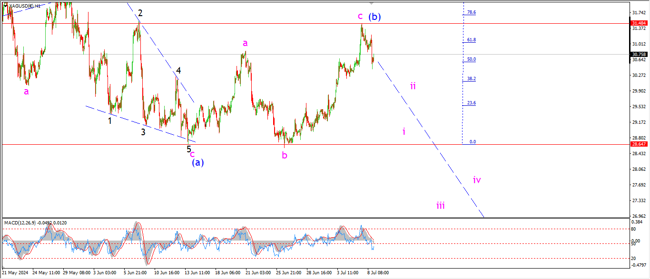Select the pink wave label ii

413,86
